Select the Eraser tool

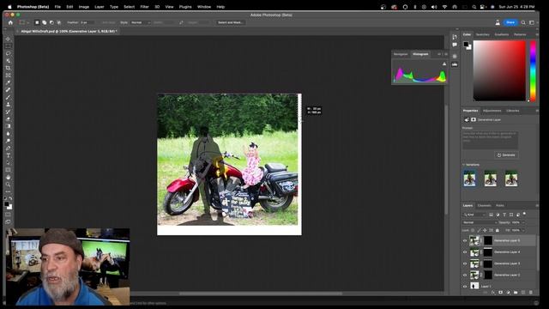click(x=8, y=118)
